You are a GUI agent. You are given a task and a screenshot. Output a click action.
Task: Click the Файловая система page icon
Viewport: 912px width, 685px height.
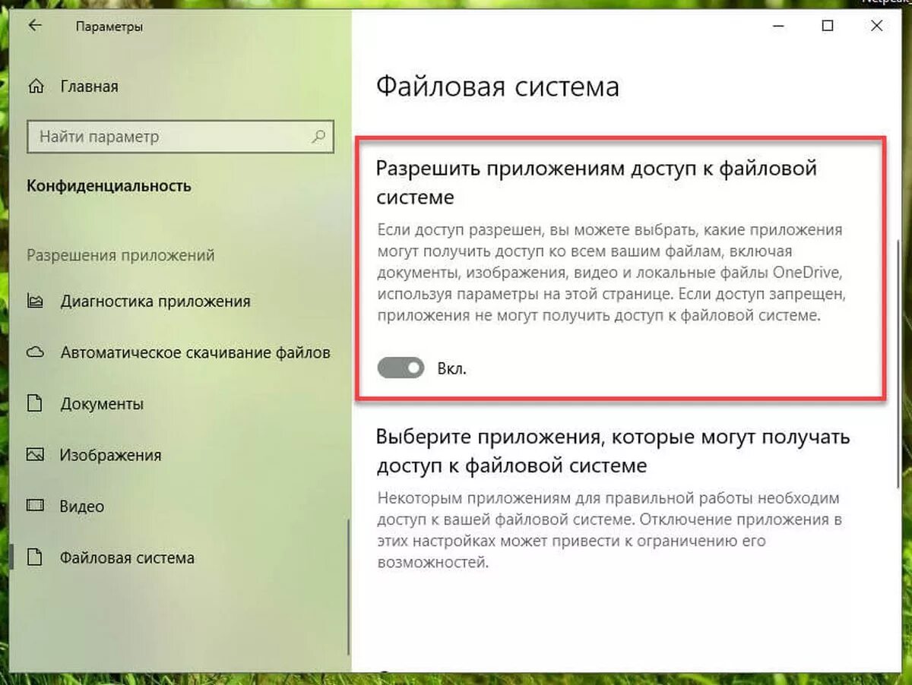[35, 557]
